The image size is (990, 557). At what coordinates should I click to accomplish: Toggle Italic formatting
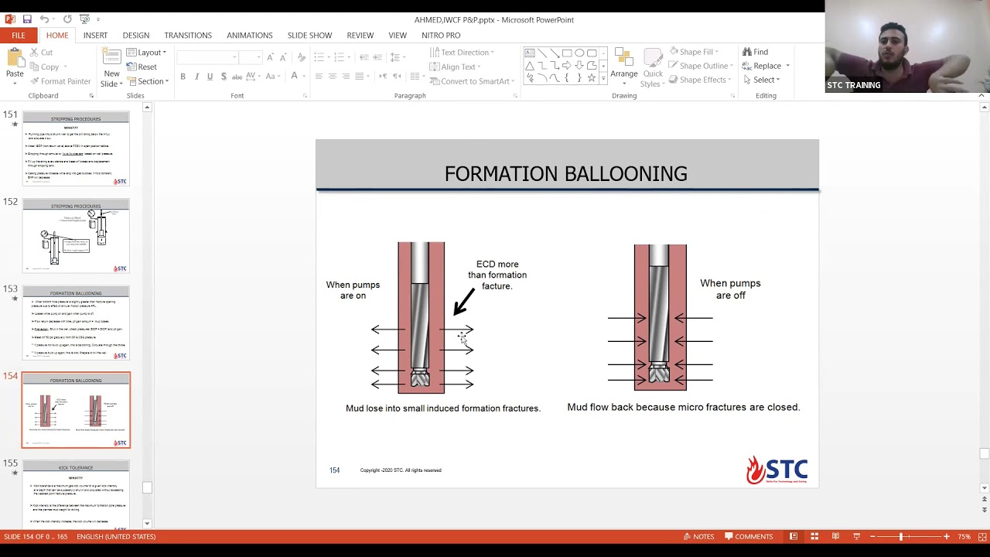click(196, 77)
